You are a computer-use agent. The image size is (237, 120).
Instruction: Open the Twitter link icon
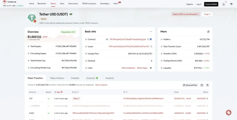[151, 68]
